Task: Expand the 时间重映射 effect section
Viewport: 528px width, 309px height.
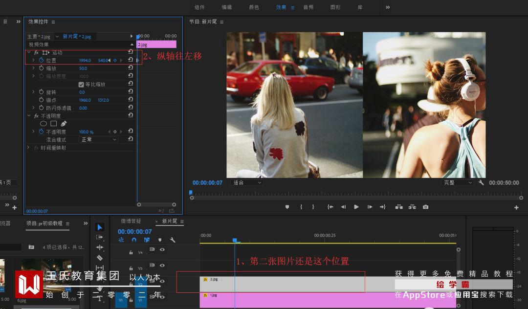Action: point(29,148)
